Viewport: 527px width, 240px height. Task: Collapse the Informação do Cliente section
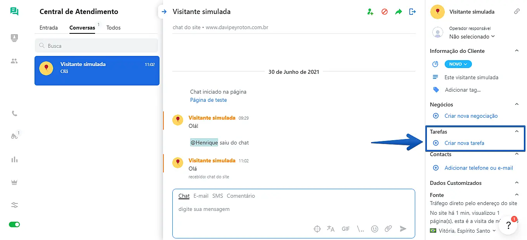pos(517,51)
